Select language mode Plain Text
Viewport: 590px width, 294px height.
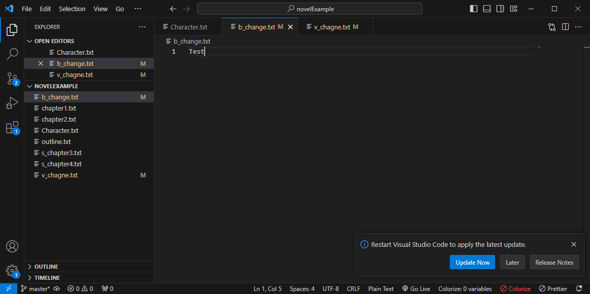pos(381,289)
